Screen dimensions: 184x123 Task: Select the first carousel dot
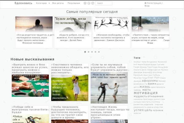(x=85, y=52)
